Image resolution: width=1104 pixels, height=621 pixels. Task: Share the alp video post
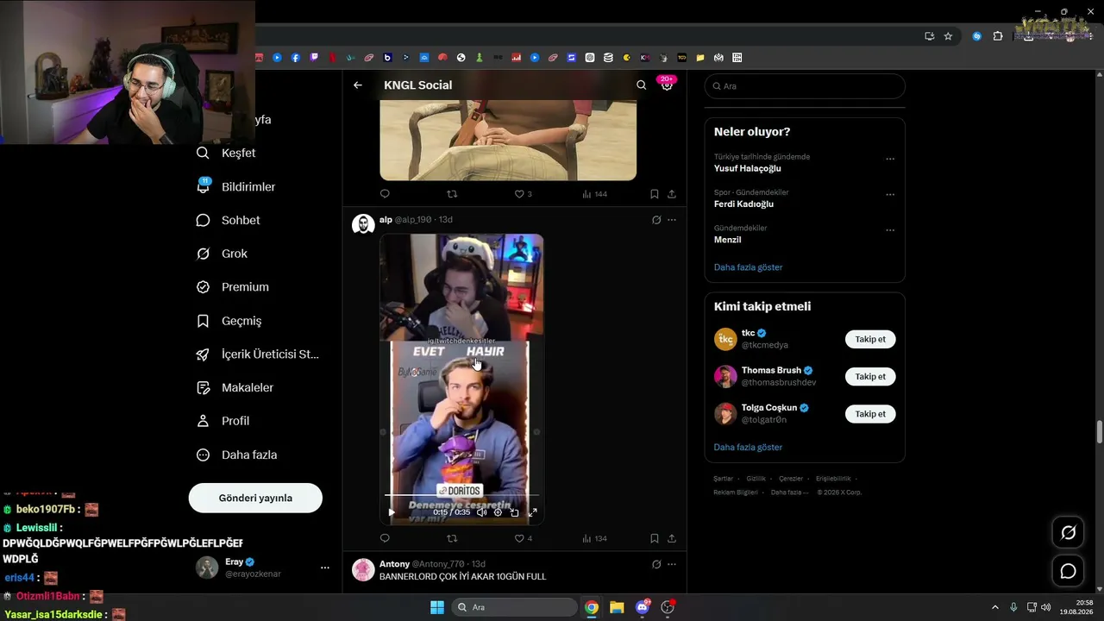tap(672, 538)
